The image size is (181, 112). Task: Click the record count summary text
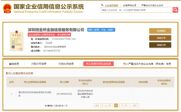(56, 106)
